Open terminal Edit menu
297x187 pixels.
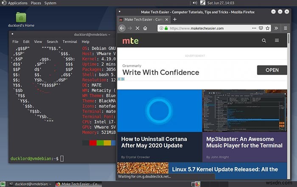pos(26,41)
